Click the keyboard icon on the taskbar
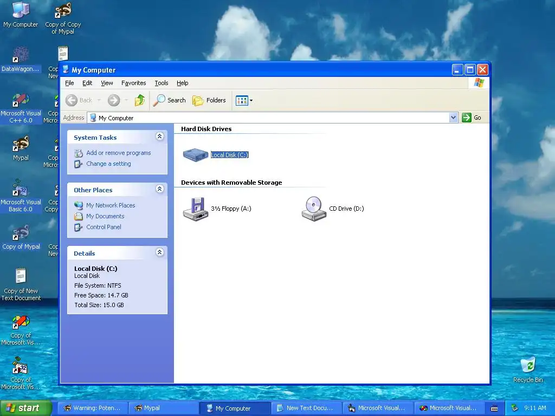555x416 pixels. tap(494, 408)
